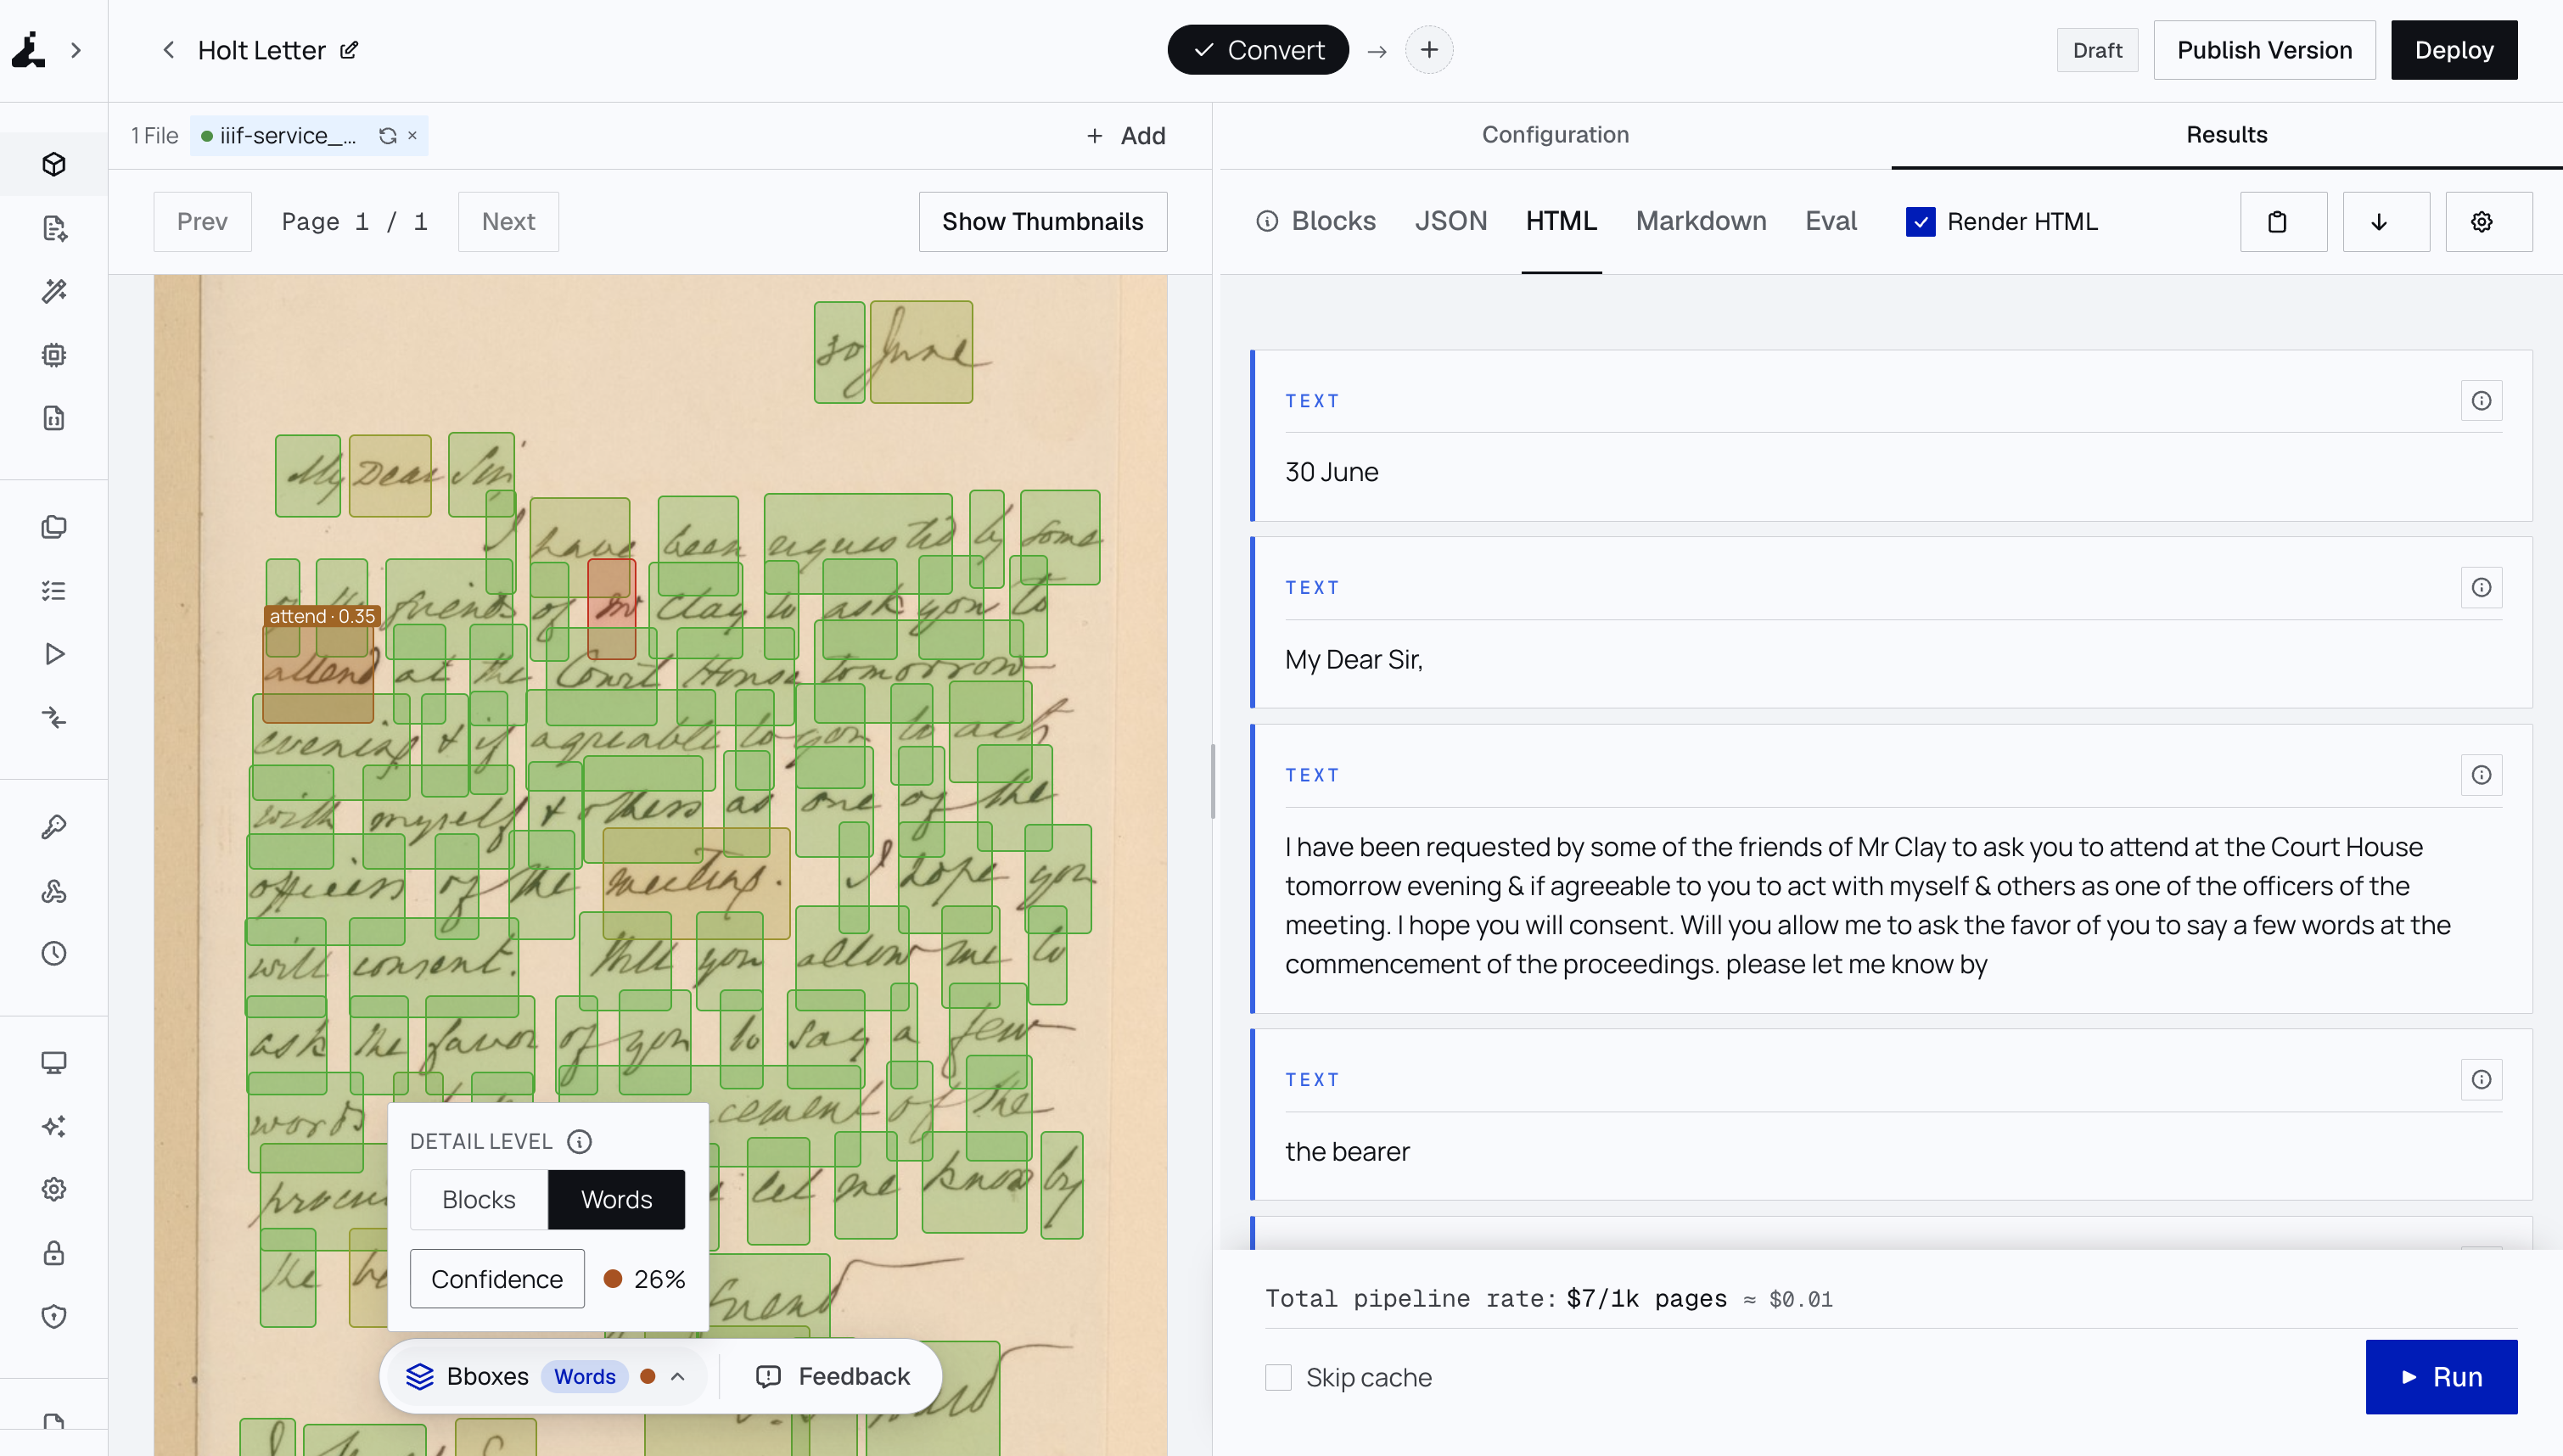Open the magic wand tool in sidebar
The height and width of the screenshot is (1456, 2563).
tap(54, 291)
